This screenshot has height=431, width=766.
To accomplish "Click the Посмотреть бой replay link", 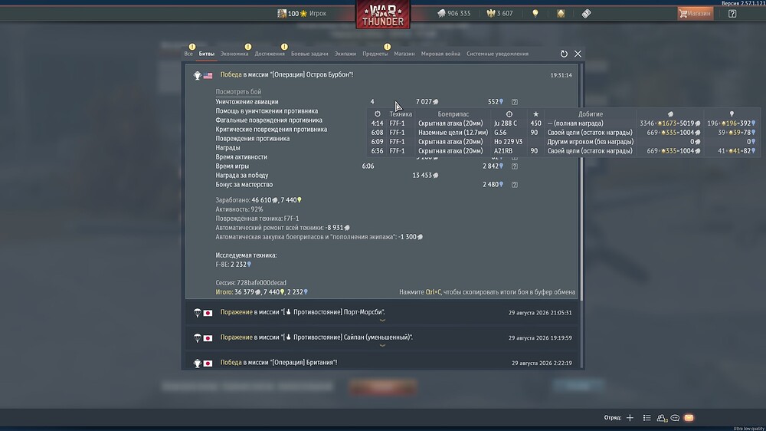I will (x=238, y=91).
